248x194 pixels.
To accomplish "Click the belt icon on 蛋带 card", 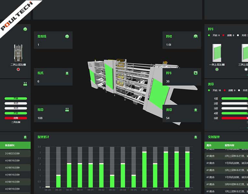I will pyautogui.click(x=67, y=110).
